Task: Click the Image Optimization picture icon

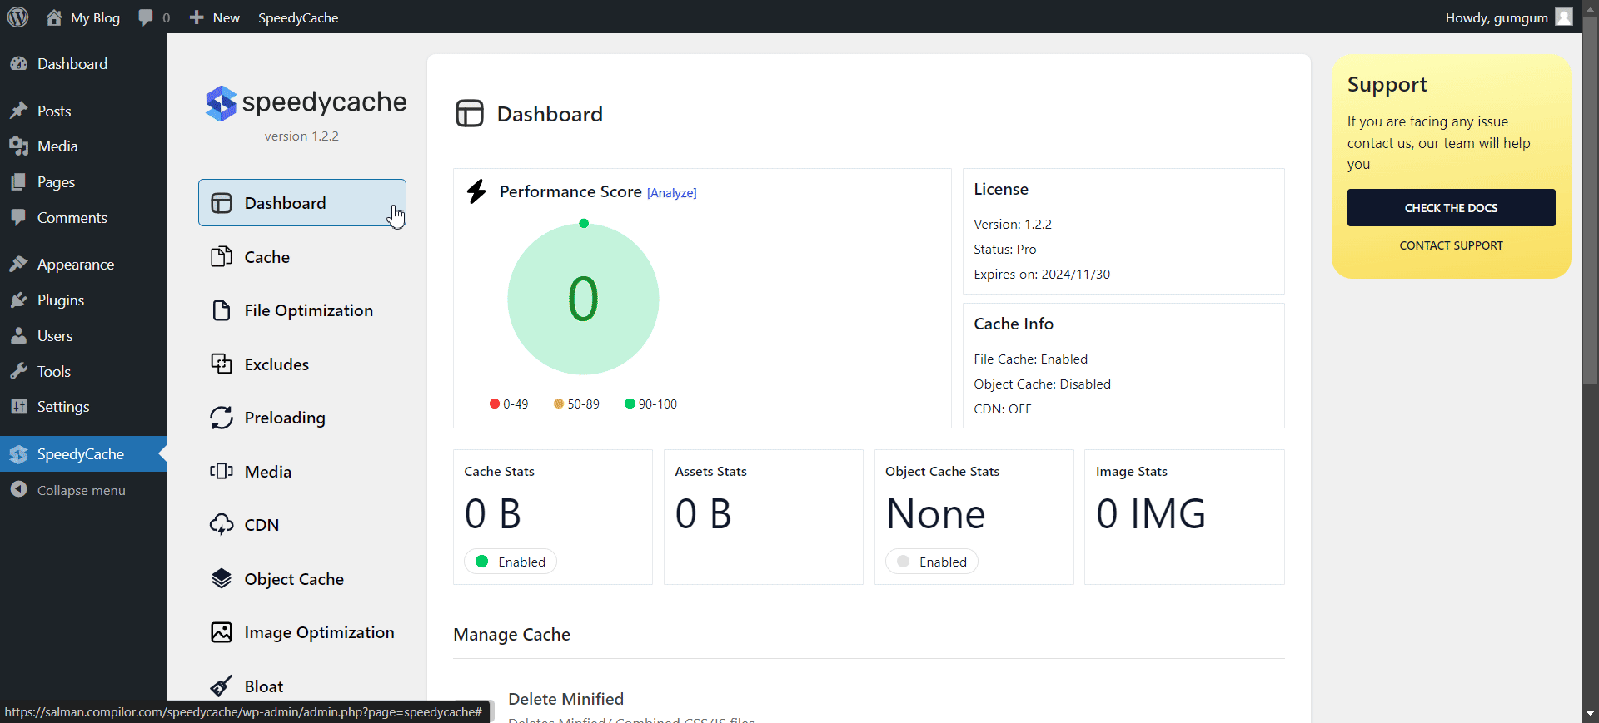Action: coord(221,632)
